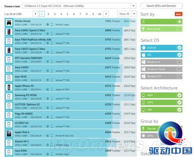Toggle the ARM architecture checkbox

(179, 95)
